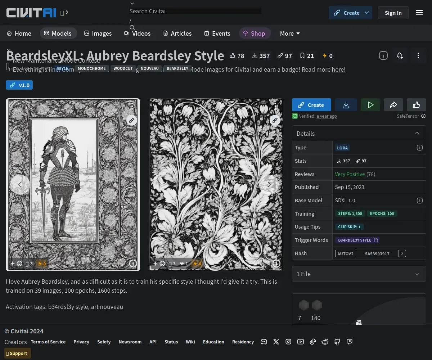Open three-dot menu on floral image
Viewport: 432px width, 360px height.
coord(275,106)
